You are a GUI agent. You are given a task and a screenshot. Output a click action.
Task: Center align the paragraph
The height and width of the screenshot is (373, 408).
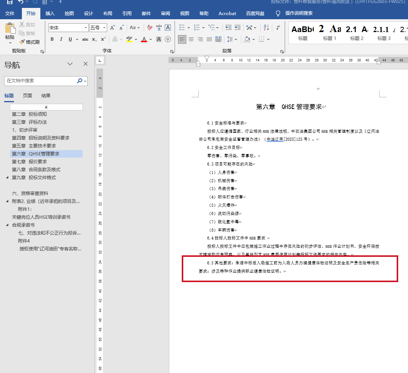[191, 39]
